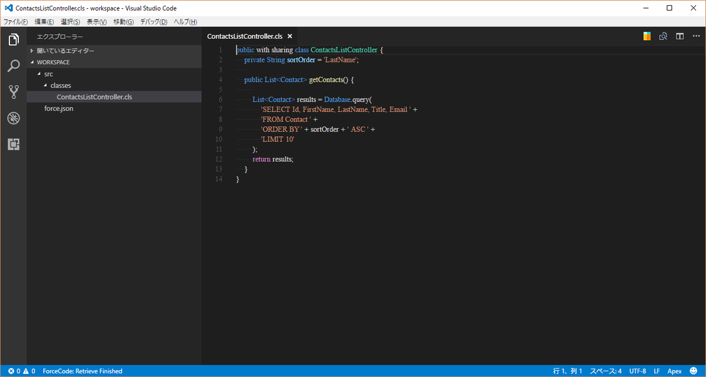Collapse the classes folder

[114, 85]
